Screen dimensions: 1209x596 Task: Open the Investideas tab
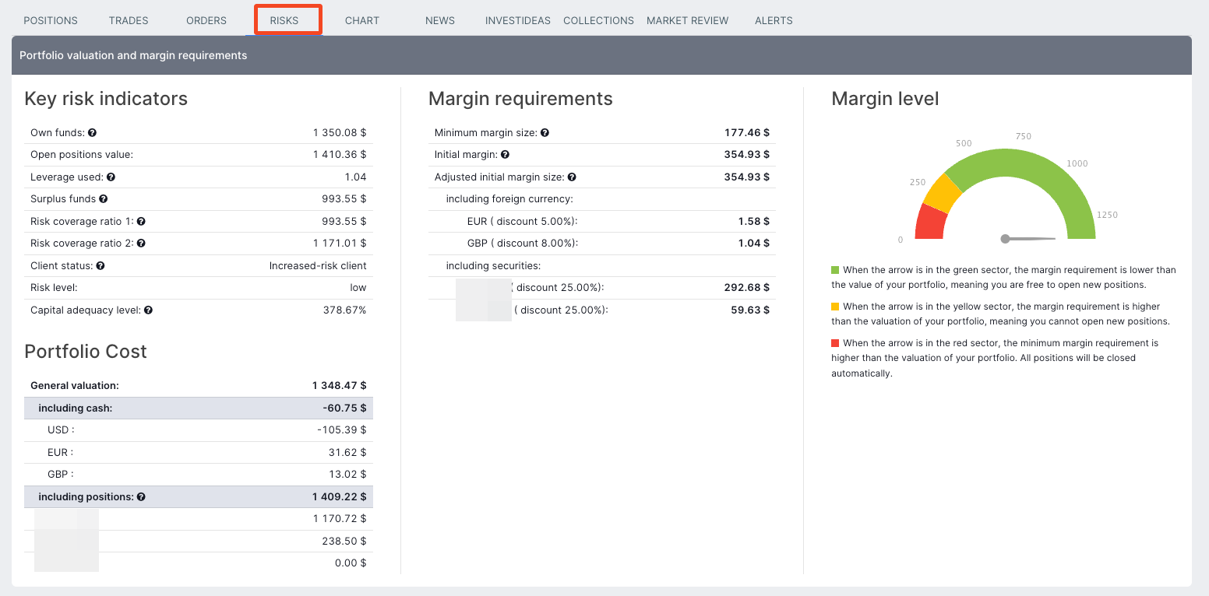pos(518,20)
